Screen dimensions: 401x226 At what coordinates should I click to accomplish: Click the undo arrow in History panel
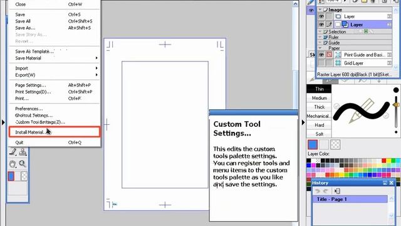pos(318,191)
